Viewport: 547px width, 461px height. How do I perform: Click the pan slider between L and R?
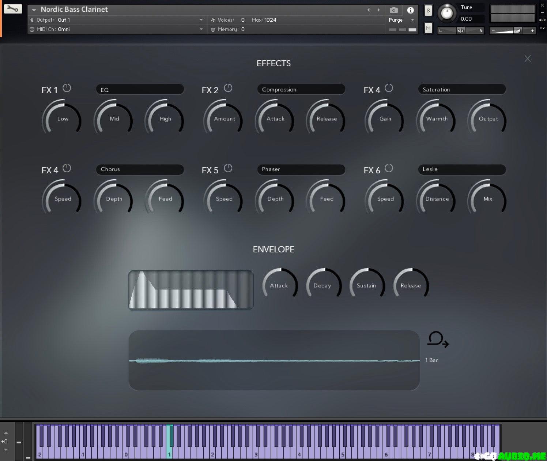click(460, 31)
